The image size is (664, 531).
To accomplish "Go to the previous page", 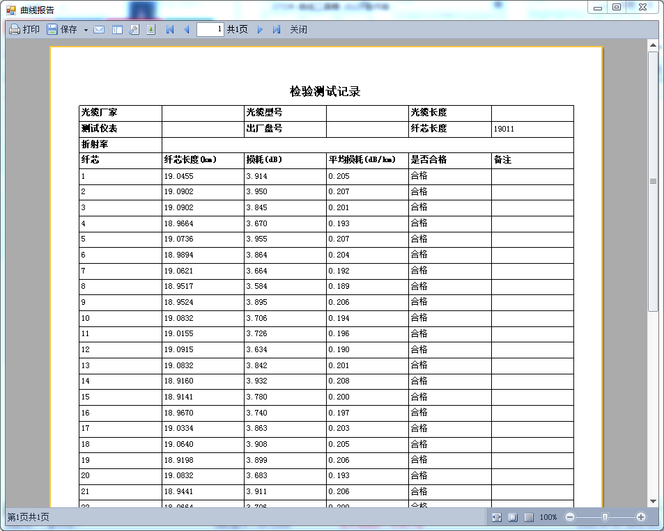I will [186, 30].
